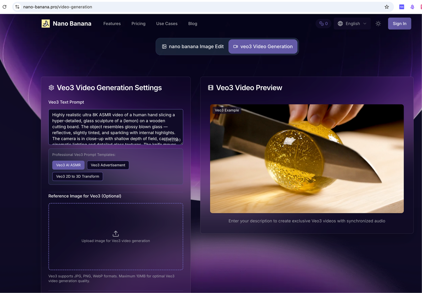Click the Nano Banana logo icon
Viewport: 422px width, 293px height.
45,23
